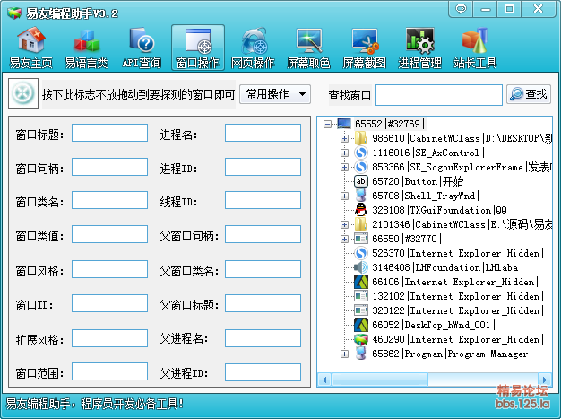The height and width of the screenshot is (419, 561).
Task: Click the 窗口句柄 input field
Action: (110, 167)
